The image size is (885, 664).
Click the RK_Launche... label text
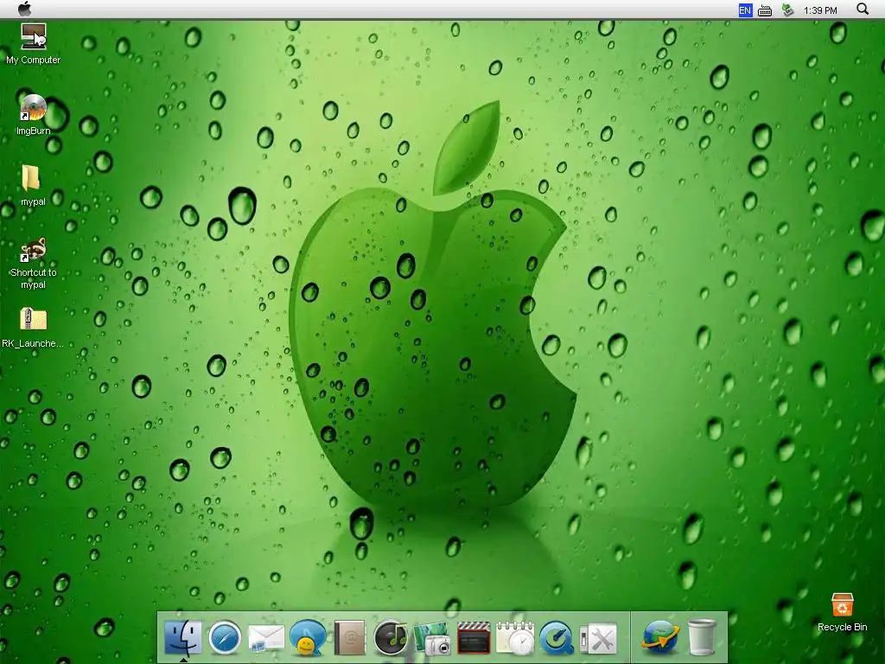tap(33, 343)
